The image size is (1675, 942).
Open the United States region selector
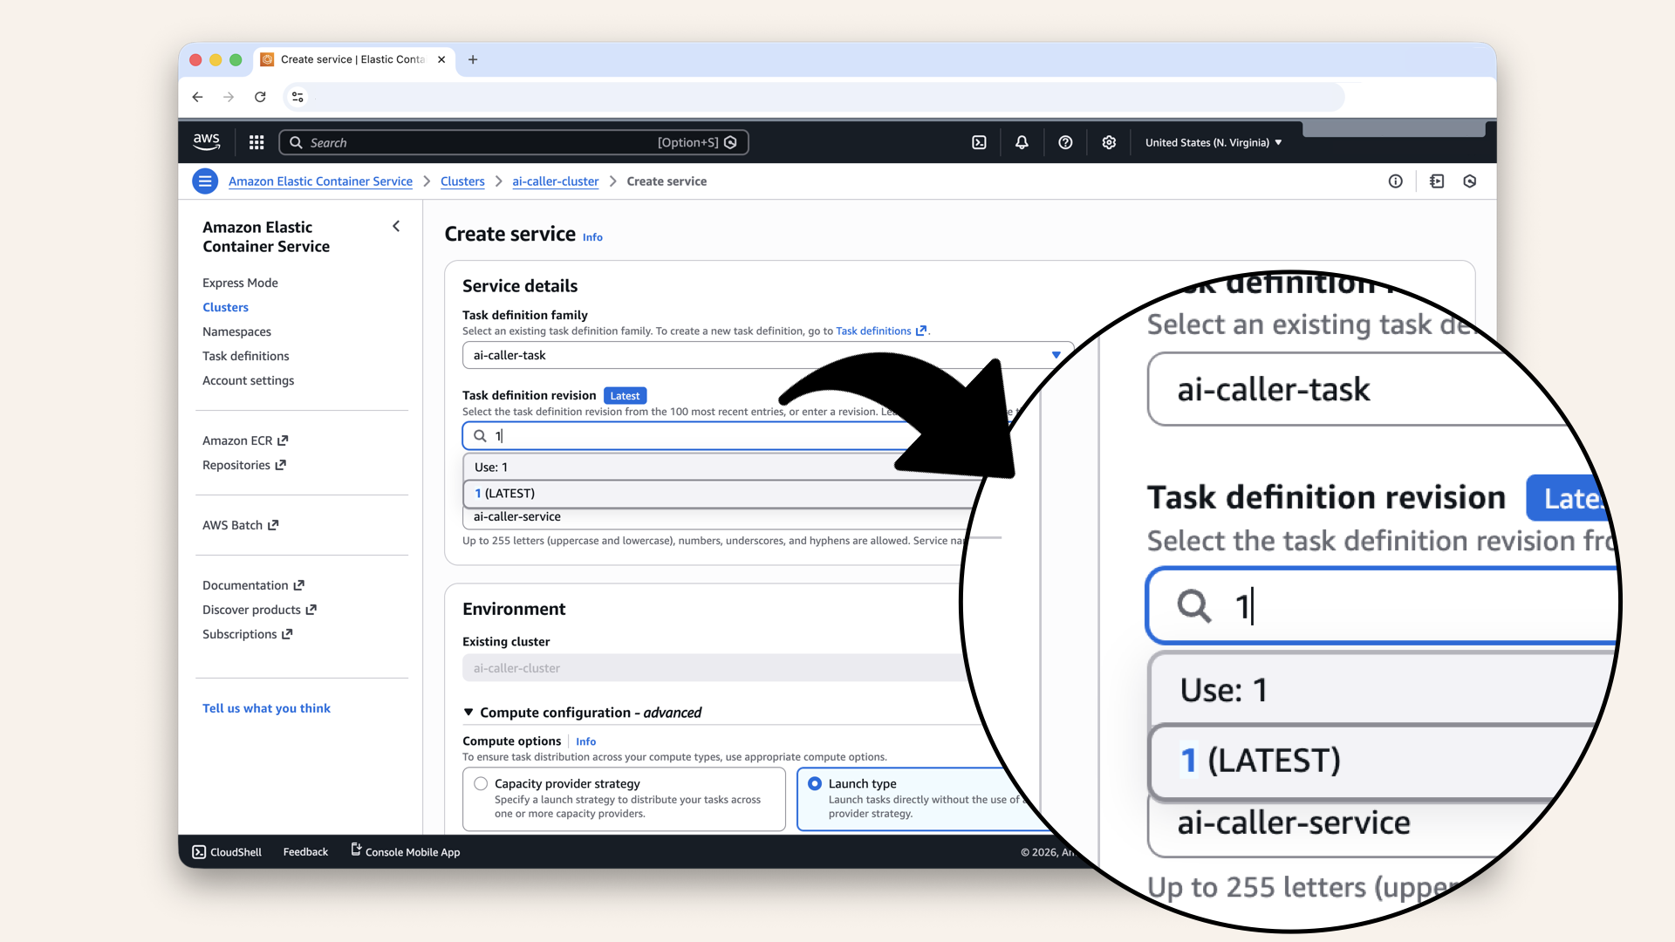[1213, 142]
